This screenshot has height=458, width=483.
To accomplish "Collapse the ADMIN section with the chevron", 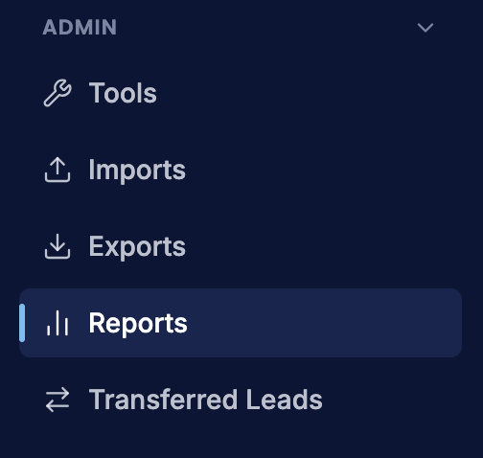I will point(425,28).
